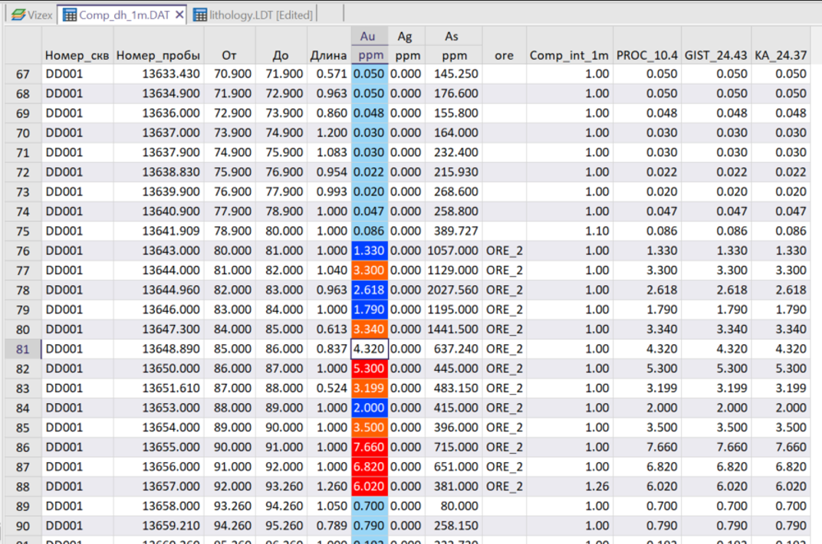
Task: Click sample number 13657.000 cell
Action: (x=159, y=486)
